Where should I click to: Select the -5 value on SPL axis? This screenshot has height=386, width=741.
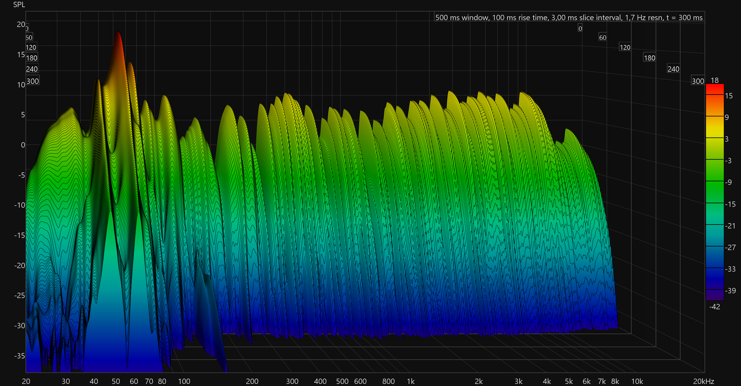click(21, 175)
